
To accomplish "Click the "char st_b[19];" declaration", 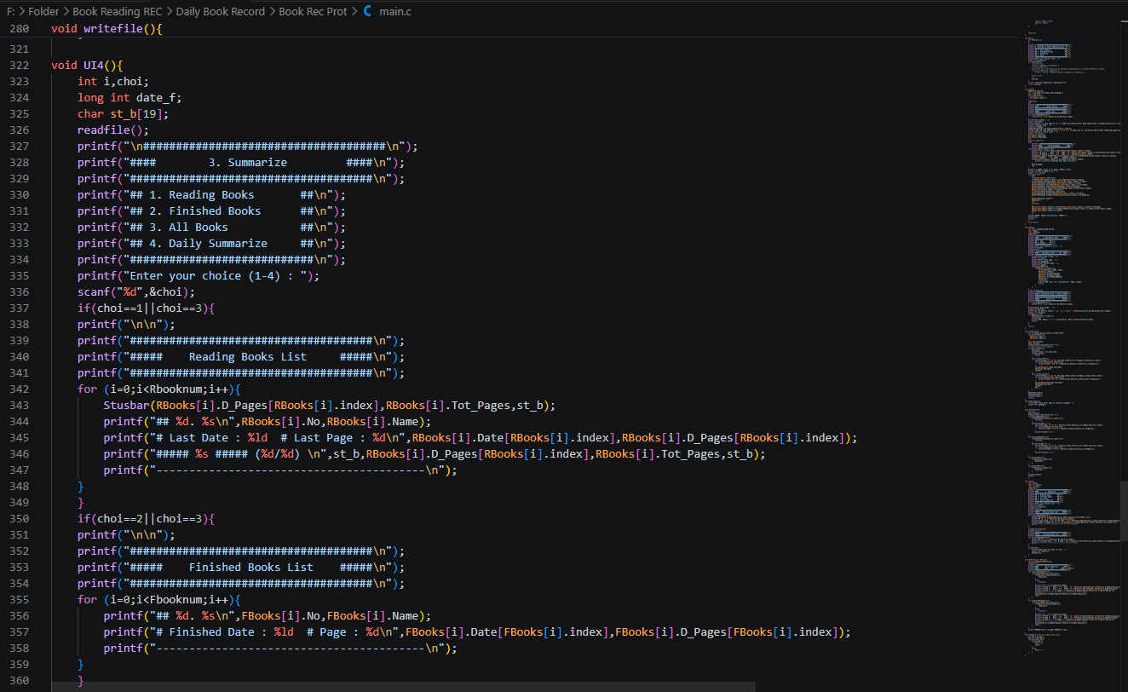I will click(124, 114).
